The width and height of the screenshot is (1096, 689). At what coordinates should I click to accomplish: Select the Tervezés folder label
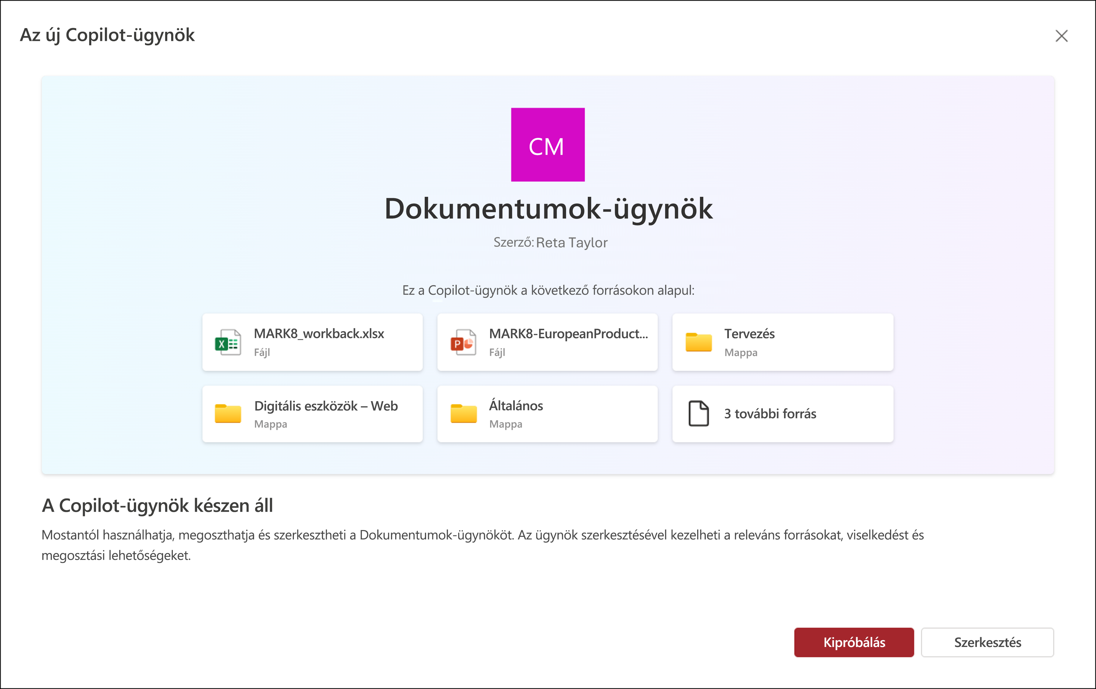(749, 333)
